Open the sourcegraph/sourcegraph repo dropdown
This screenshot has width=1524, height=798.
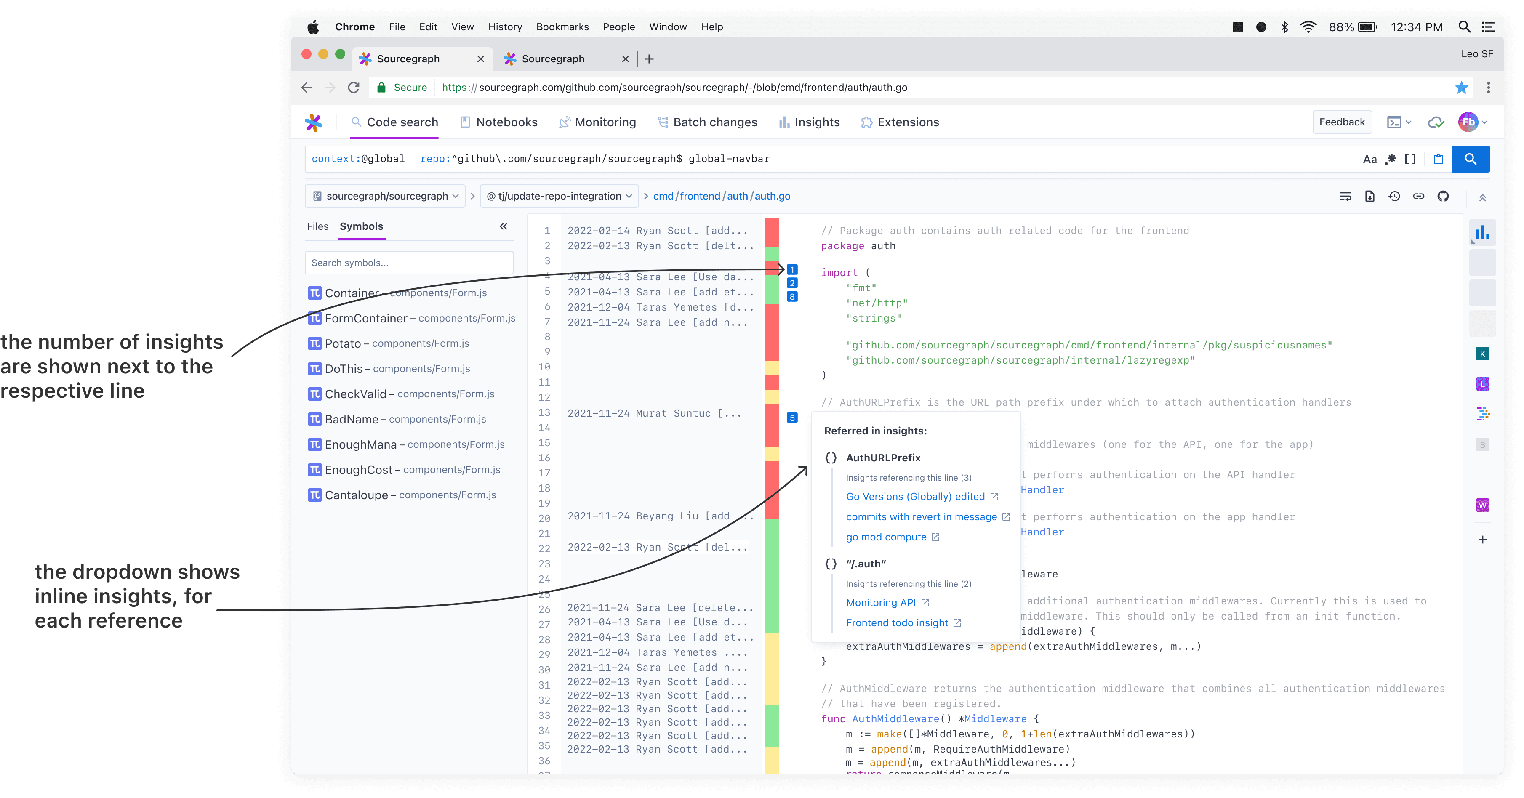coord(385,197)
